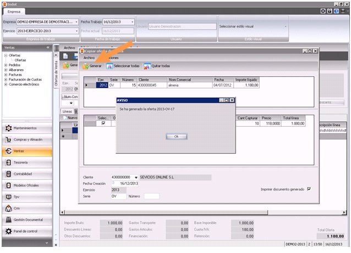
Task: Open the Empresa dropdown list
Action: pos(76,21)
